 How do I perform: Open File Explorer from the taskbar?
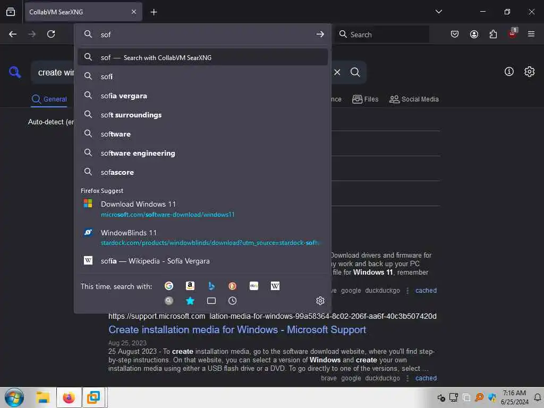(x=43, y=397)
